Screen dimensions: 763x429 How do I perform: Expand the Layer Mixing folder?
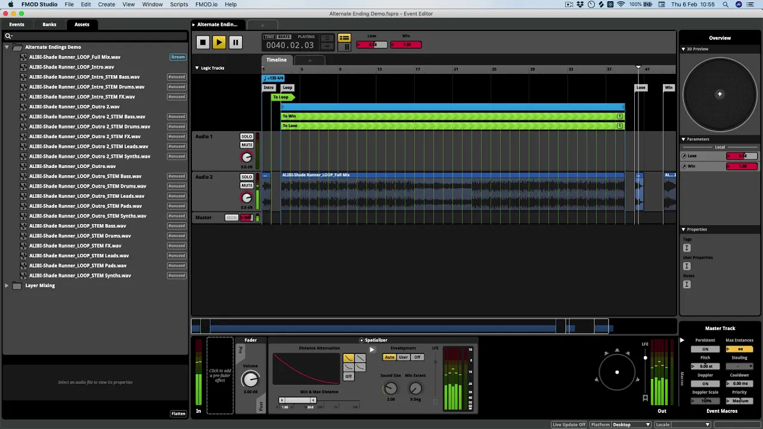click(7, 285)
